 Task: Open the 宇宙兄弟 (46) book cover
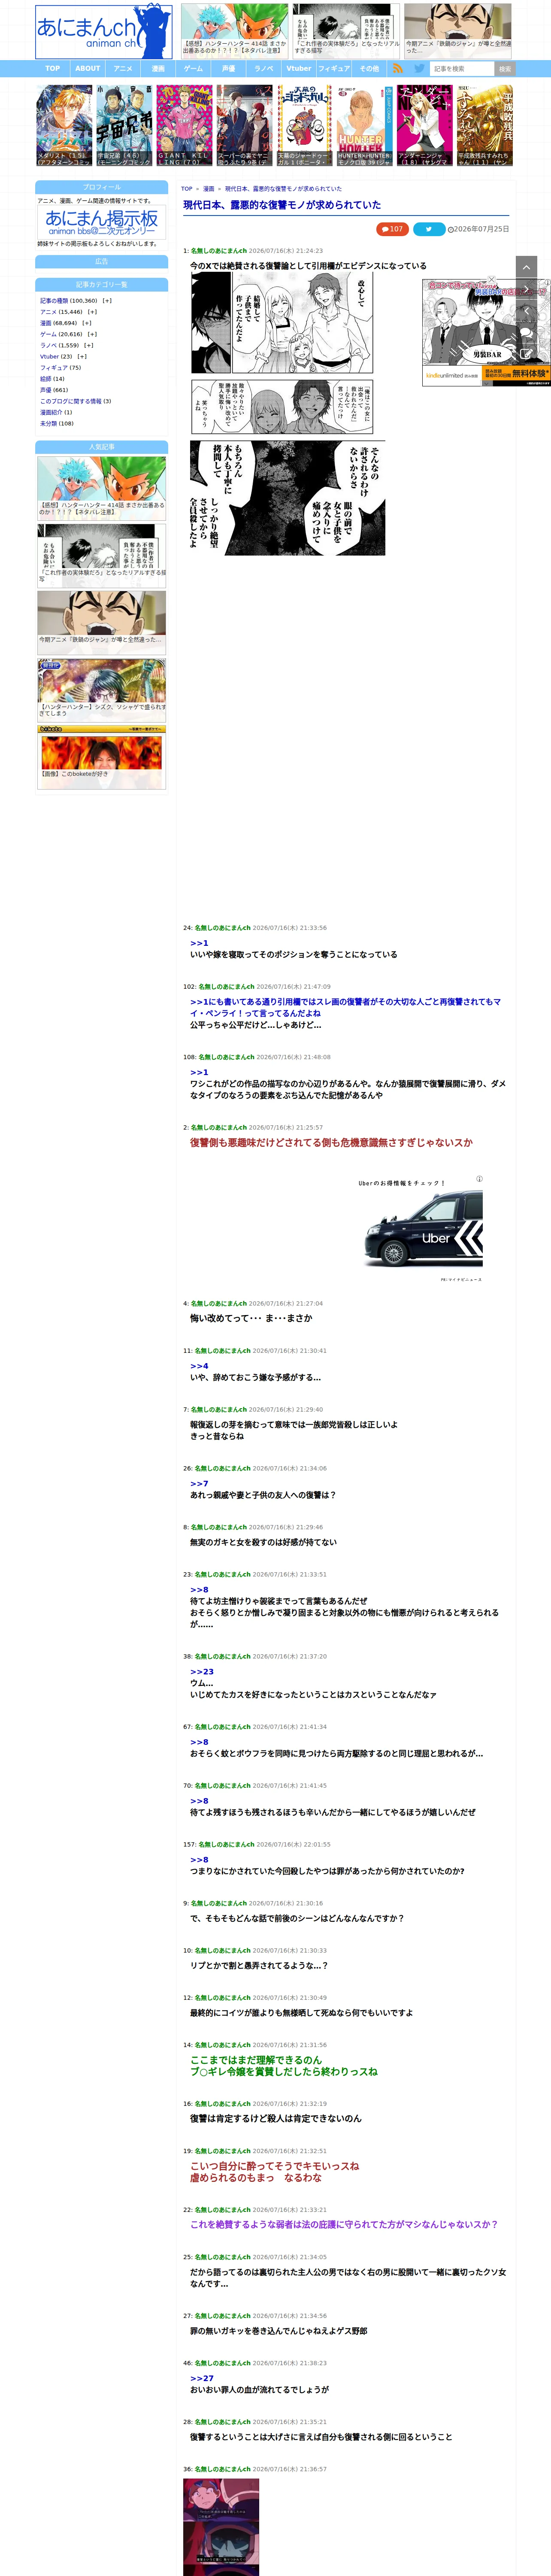125,125
